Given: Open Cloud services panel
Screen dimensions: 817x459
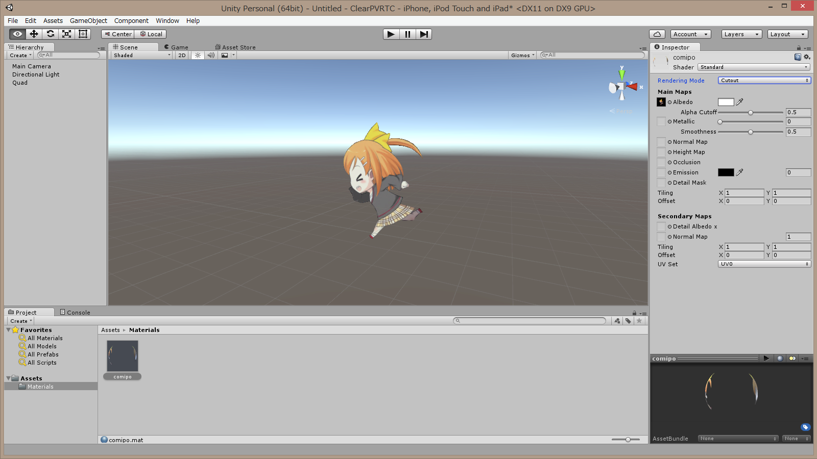Looking at the screenshot, I should coord(657,34).
